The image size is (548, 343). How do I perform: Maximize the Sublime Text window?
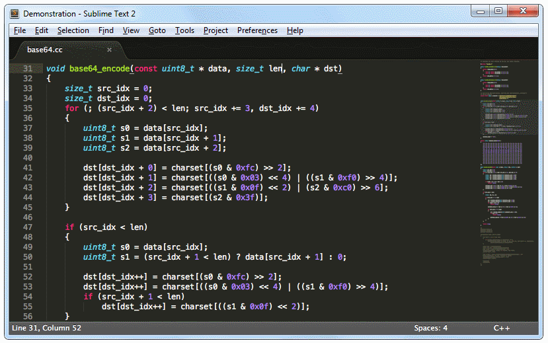click(x=497, y=12)
